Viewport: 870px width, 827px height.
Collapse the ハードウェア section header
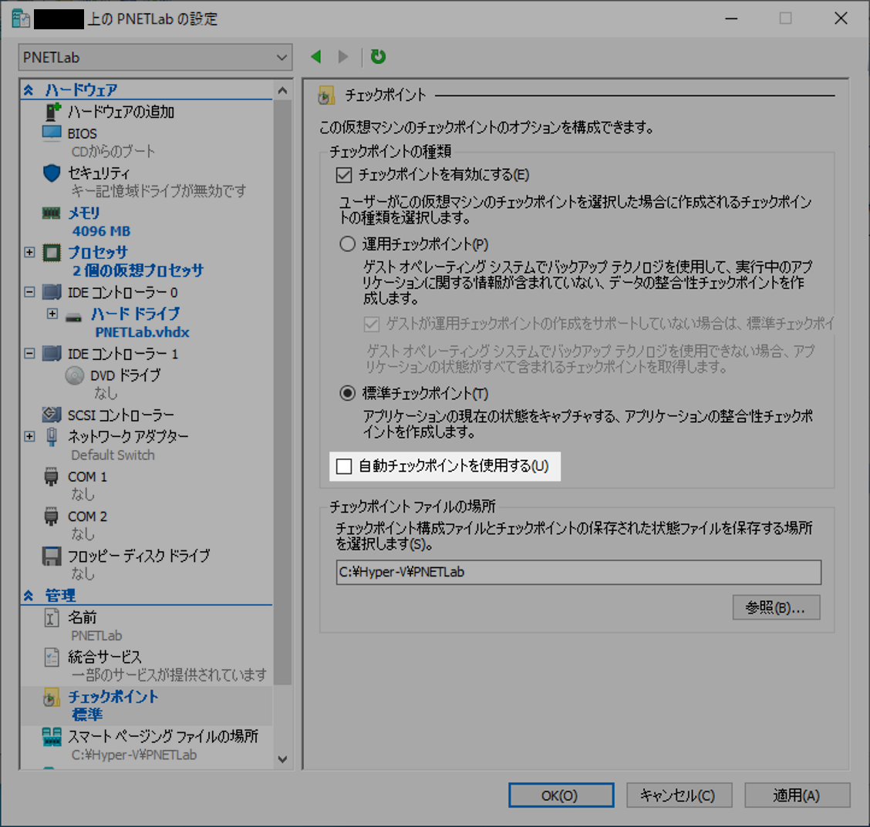click(x=28, y=89)
